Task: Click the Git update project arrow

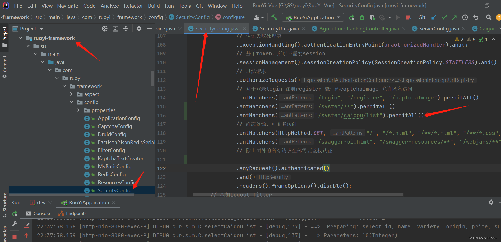Action: pyautogui.click(x=434, y=17)
